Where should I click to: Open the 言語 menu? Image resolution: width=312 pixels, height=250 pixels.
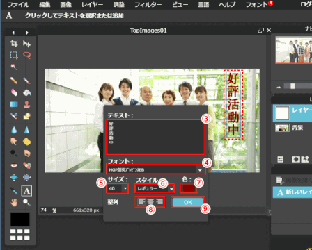203,4
